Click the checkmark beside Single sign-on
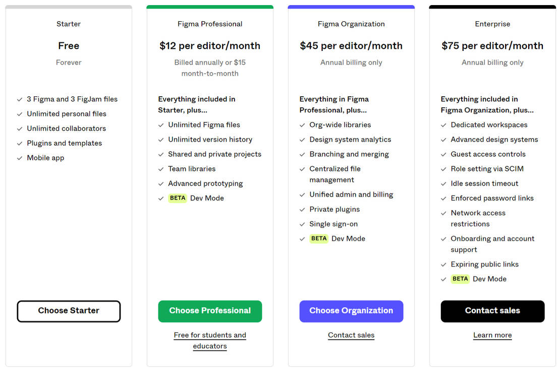Viewport: 559px width, 371px height. 302,224
